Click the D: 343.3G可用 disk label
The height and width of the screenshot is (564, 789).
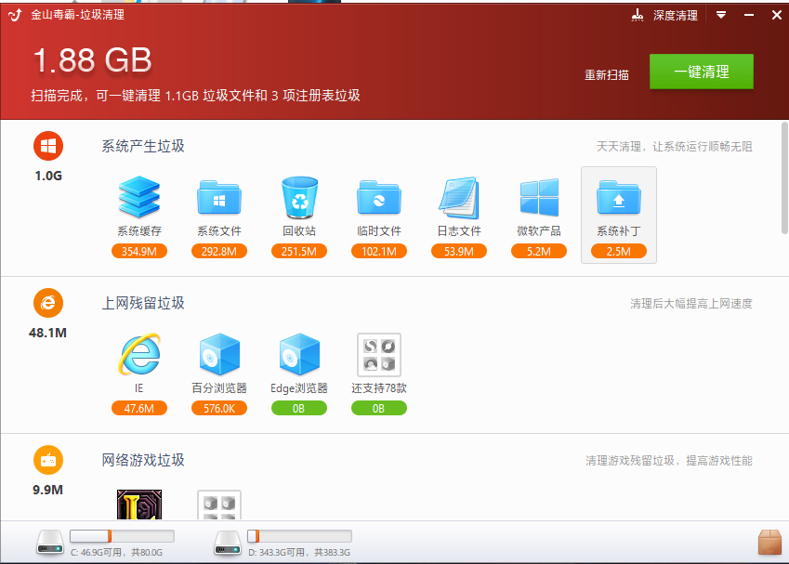coord(299,553)
